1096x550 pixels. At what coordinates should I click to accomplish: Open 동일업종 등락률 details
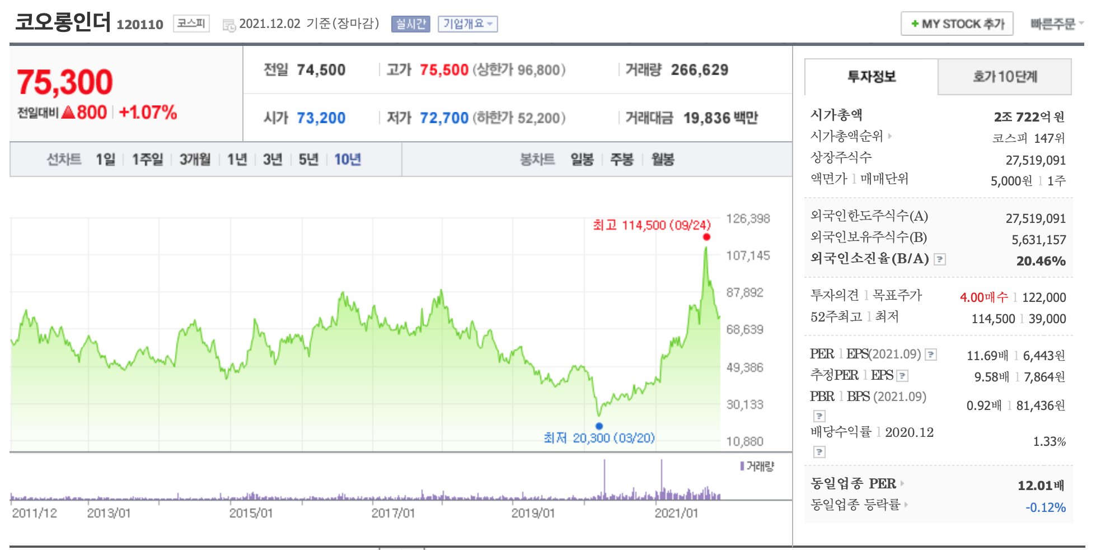click(906, 505)
